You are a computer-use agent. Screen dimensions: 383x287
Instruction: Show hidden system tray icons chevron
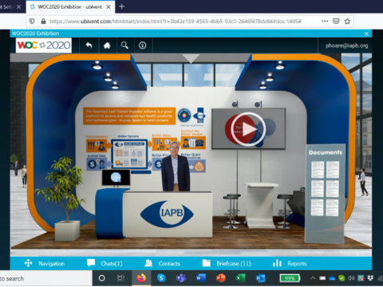point(313,278)
